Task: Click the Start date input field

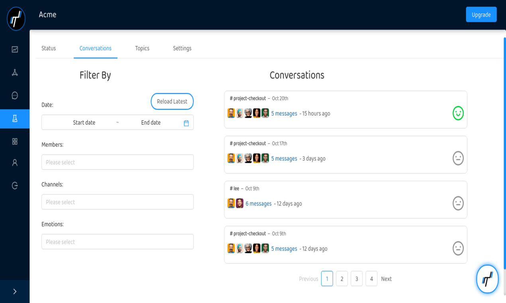Action: (x=84, y=122)
